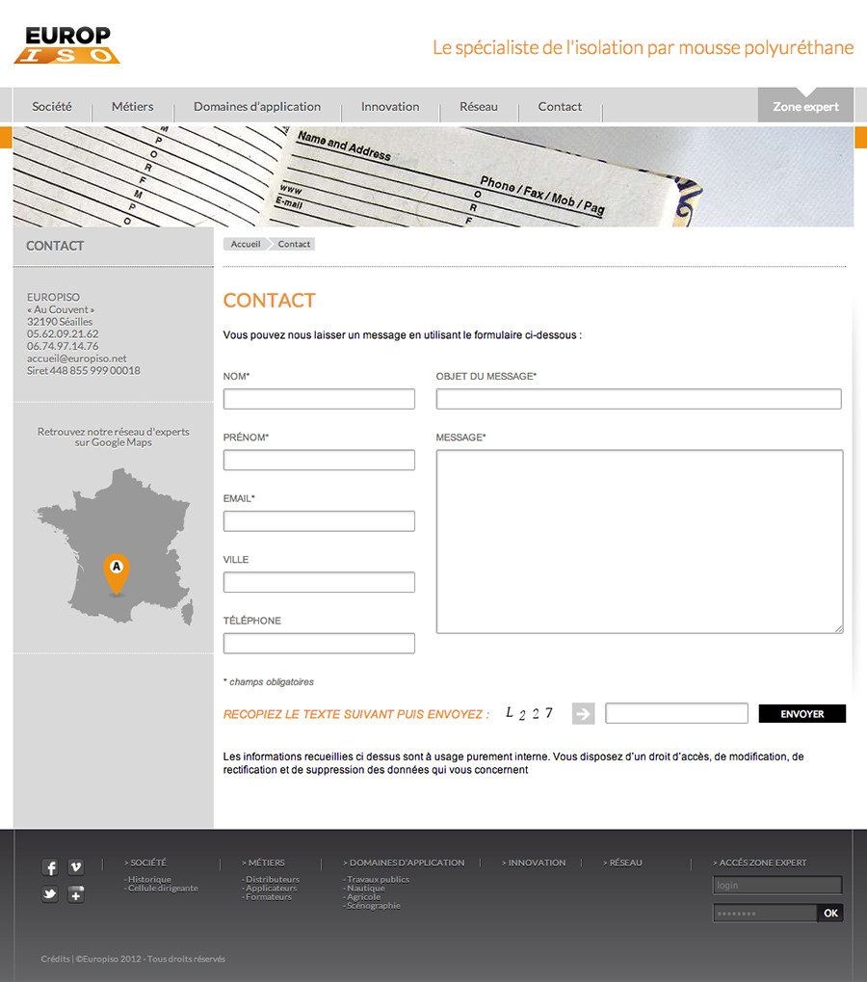867x982 pixels.
Task: Open the Travaux publics footer link
Action: pyautogui.click(x=378, y=879)
